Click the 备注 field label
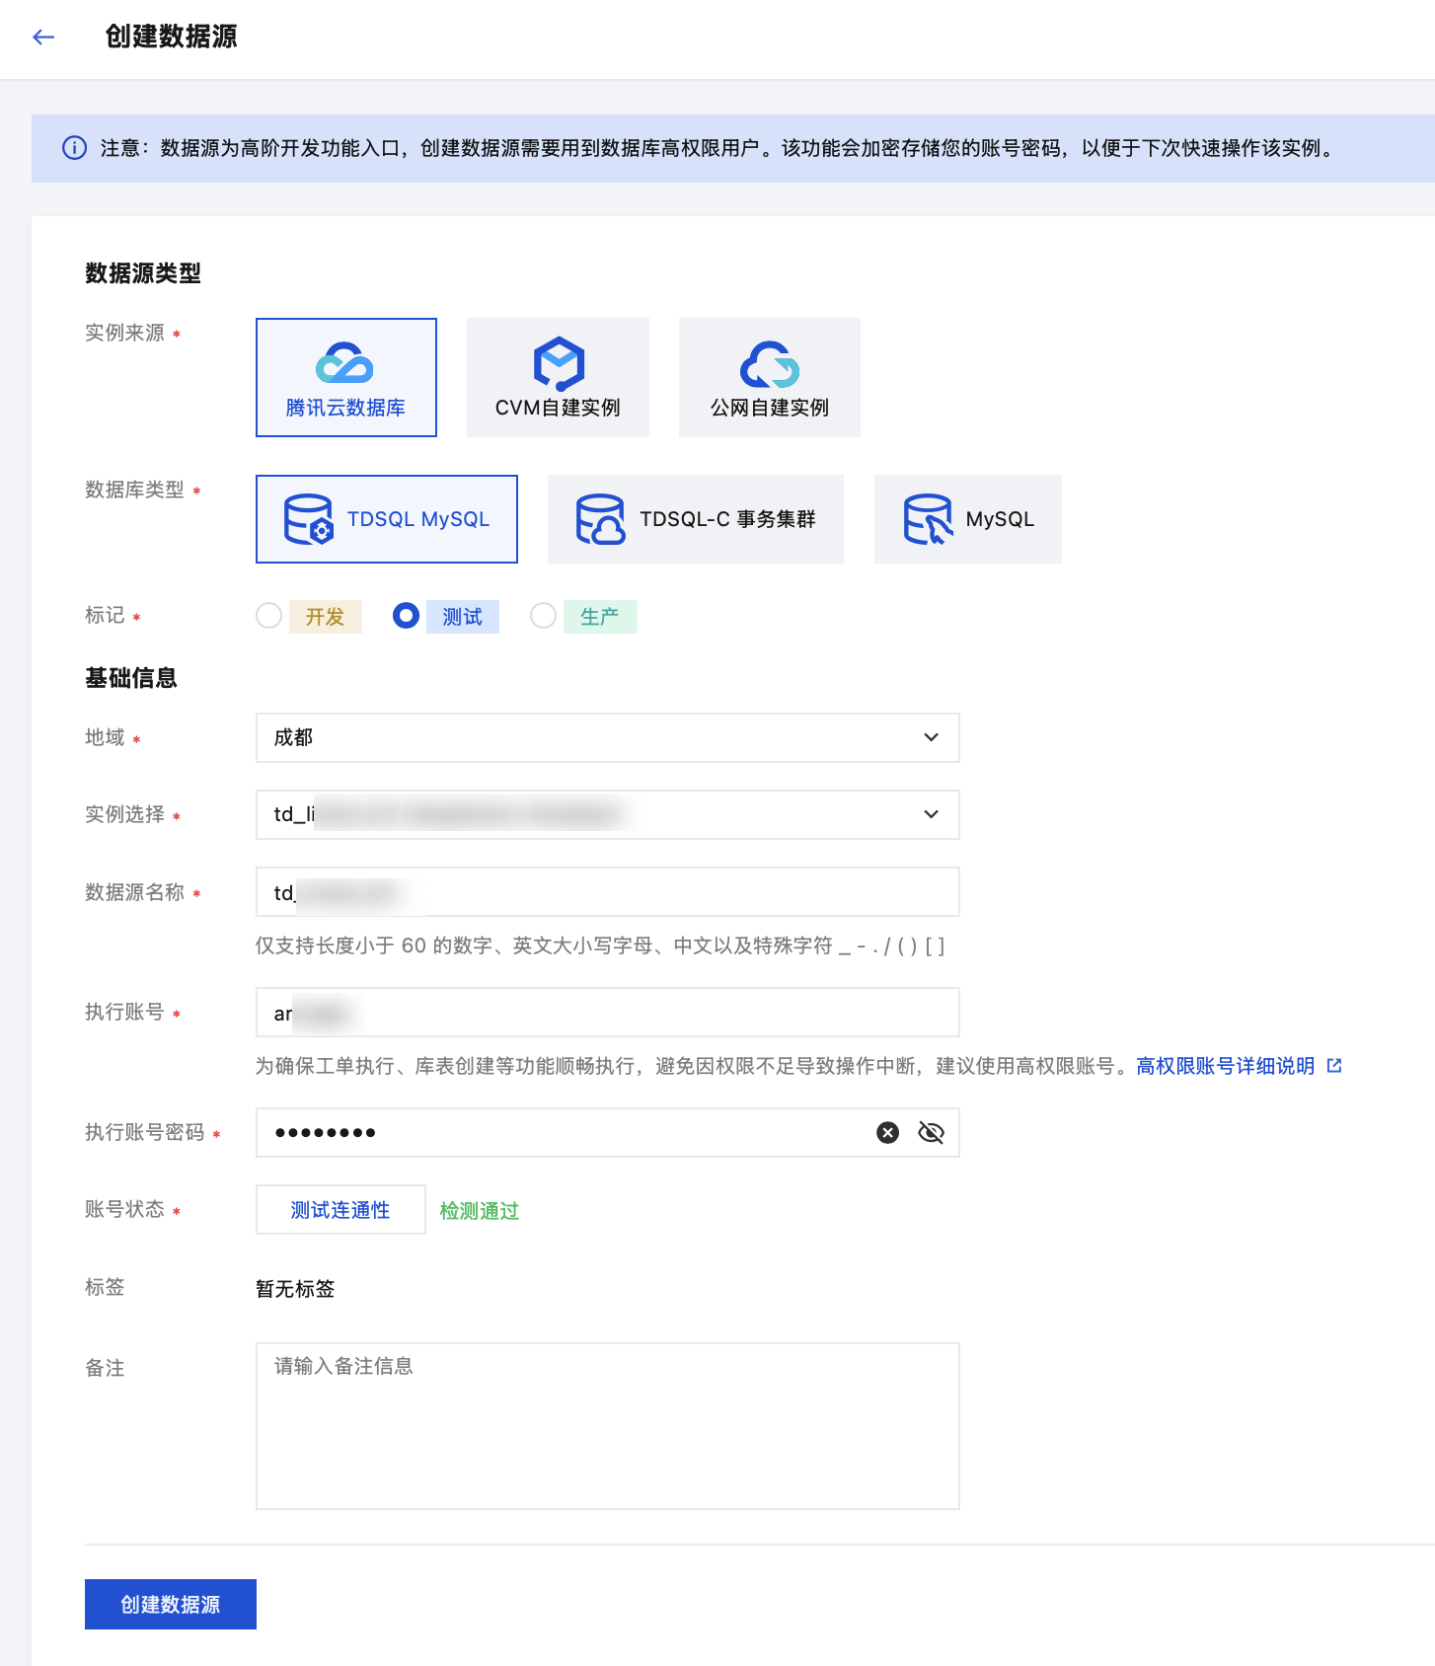Screen dimensions: 1435x1666 (x=105, y=1368)
